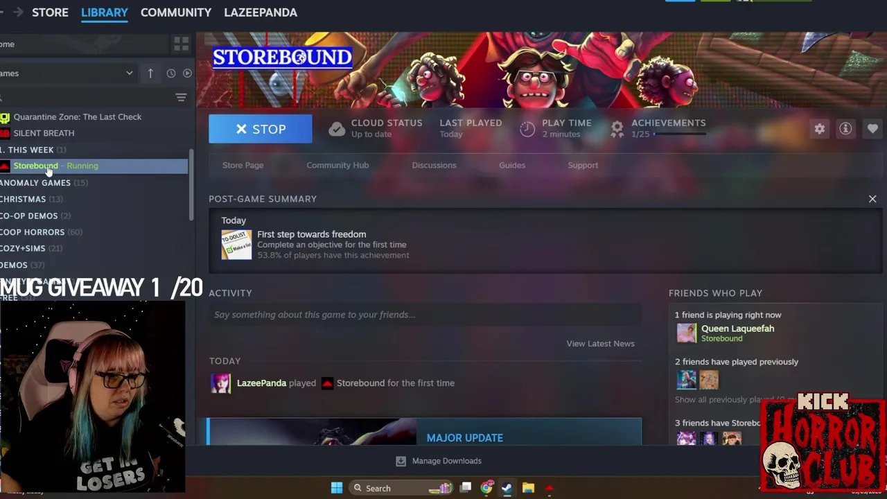This screenshot has height=499, width=887.
Task: Open the STORE tab
Action: [50, 12]
